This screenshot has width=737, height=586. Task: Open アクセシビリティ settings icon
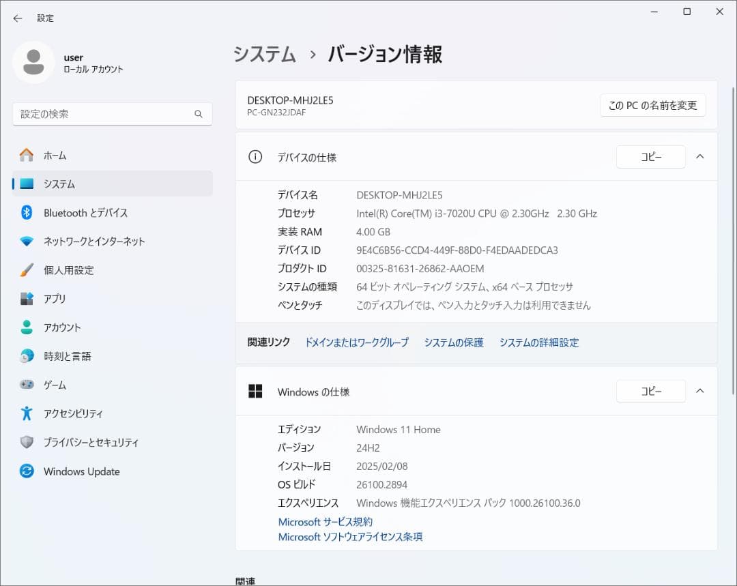pos(27,413)
